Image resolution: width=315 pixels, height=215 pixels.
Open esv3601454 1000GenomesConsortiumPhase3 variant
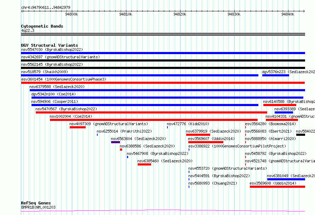pos(64,79)
